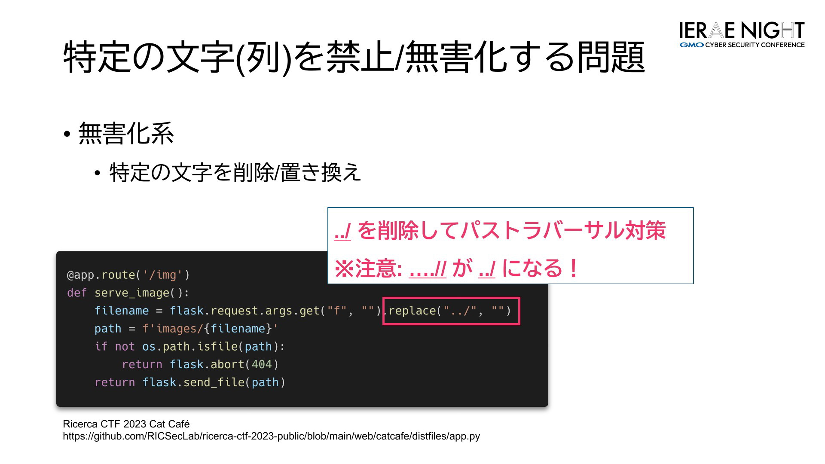The image size is (825, 464).
Task: Click the slide title about 禁止/無害化
Action: (x=354, y=57)
